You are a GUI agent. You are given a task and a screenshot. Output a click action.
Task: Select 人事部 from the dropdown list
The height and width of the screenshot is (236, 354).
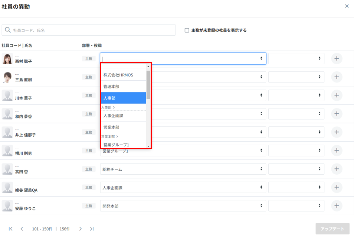[x=123, y=98]
